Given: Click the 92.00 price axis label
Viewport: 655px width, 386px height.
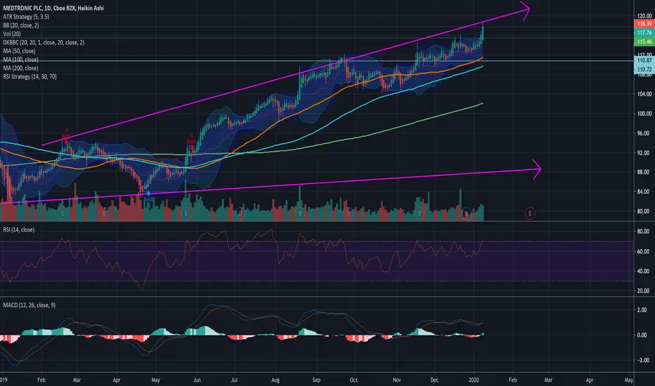Looking at the screenshot, I should coord(644,153).
